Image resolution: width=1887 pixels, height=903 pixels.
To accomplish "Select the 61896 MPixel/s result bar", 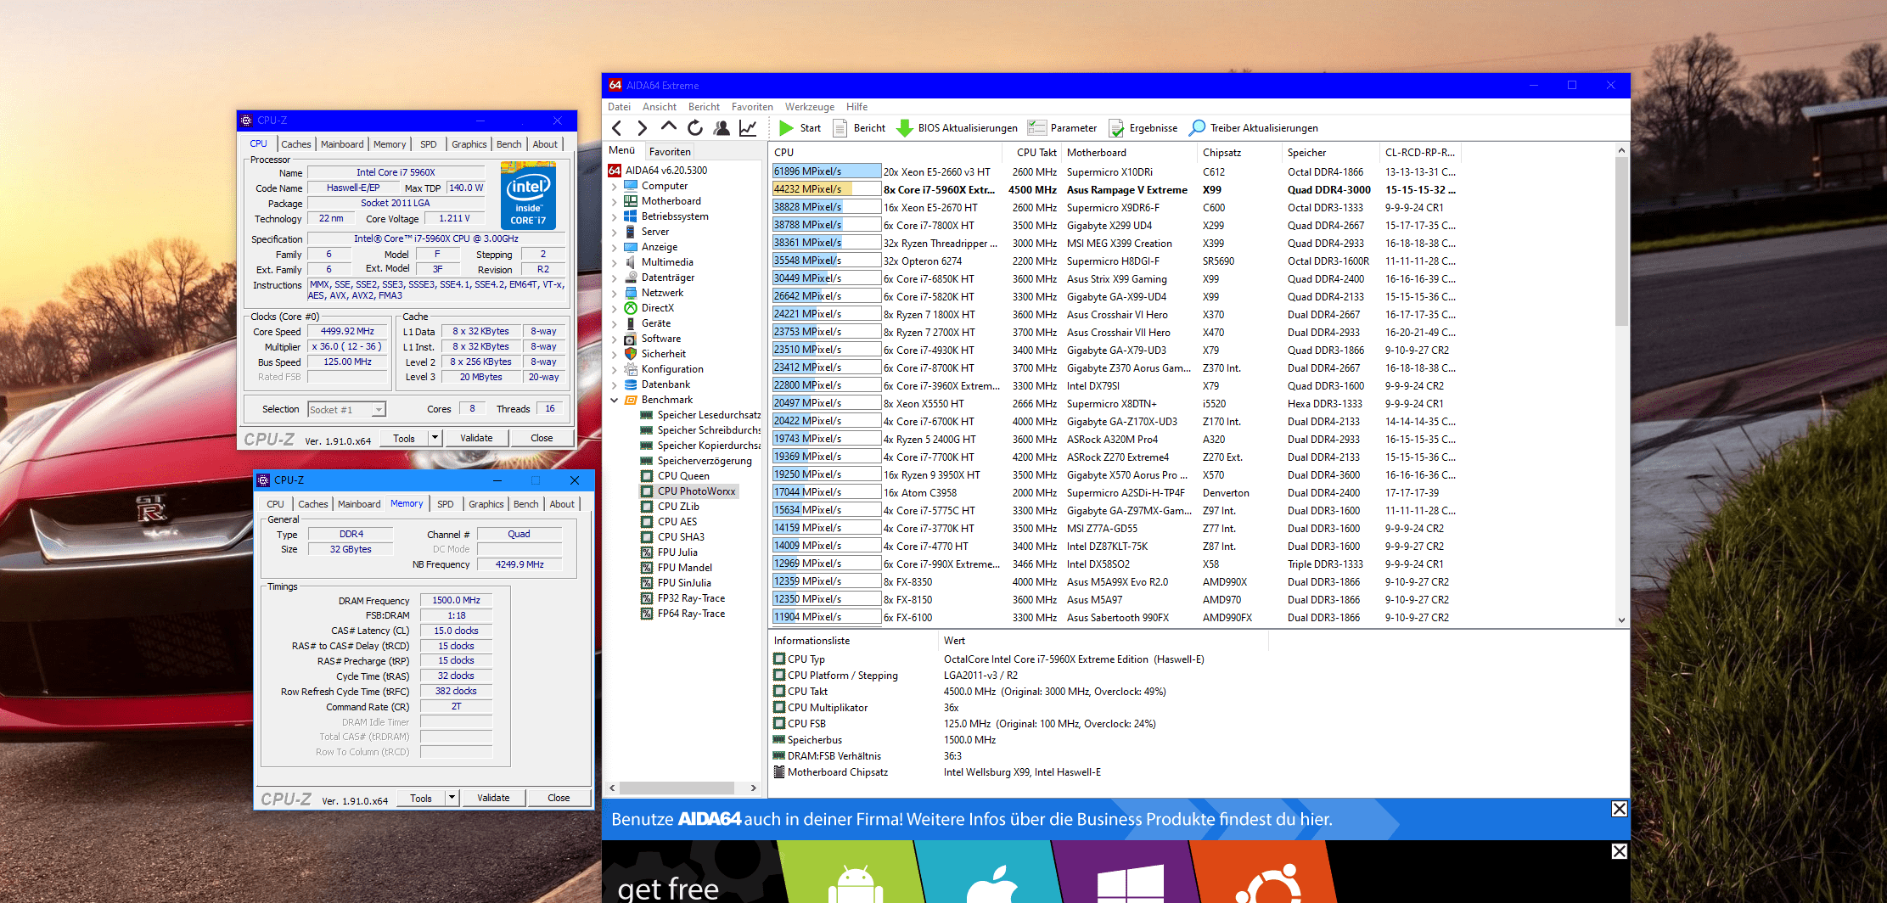I will pos(826,171).
